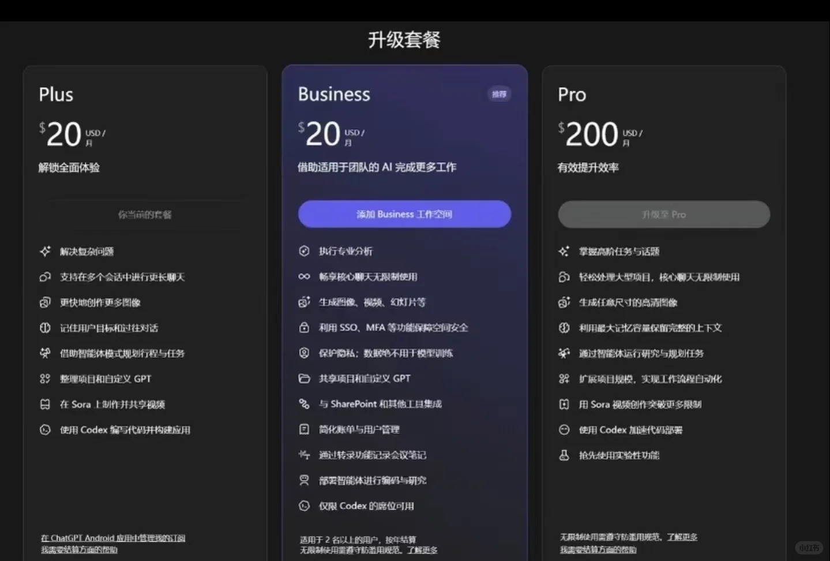Click the text "解决复杂问题"
The height and width of the screenshot is (561, 830).
pyautogui.click(x=87, y=252)
